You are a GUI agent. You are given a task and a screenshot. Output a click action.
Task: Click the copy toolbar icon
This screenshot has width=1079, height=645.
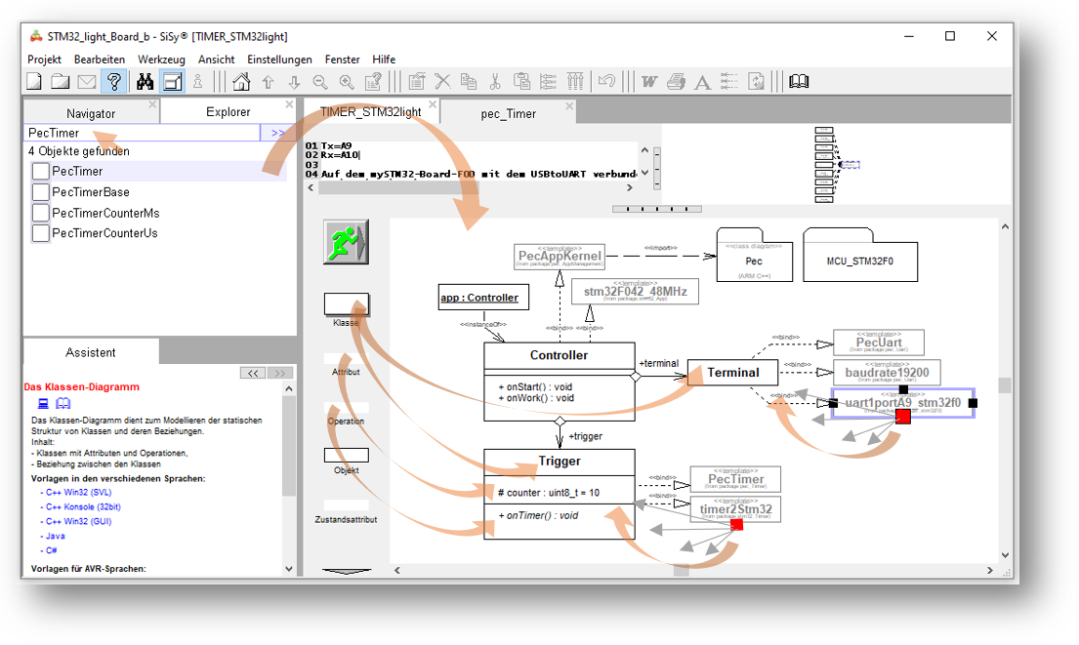[469, 82]
